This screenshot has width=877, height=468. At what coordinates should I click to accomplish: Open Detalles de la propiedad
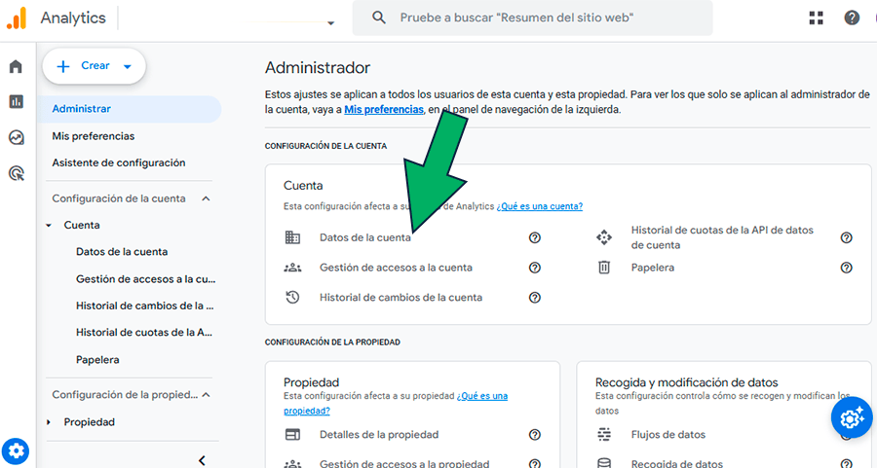pos(379,435)
